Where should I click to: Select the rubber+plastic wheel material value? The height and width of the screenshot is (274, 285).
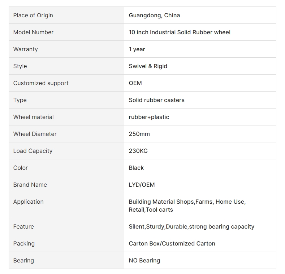click(149, 117)
